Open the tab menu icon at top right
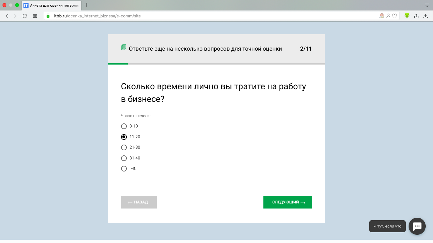Image resolution: width=433 pixels, height=243 pixels. coord(427,5)
